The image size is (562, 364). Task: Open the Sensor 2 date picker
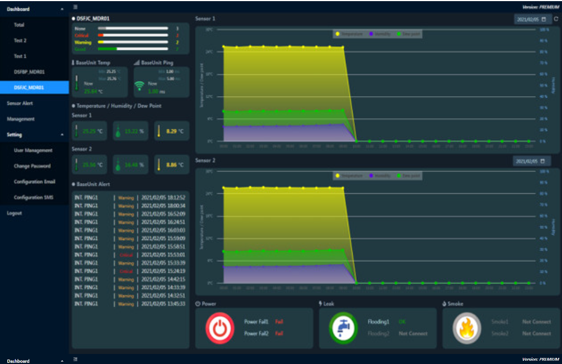coord(531,161)
